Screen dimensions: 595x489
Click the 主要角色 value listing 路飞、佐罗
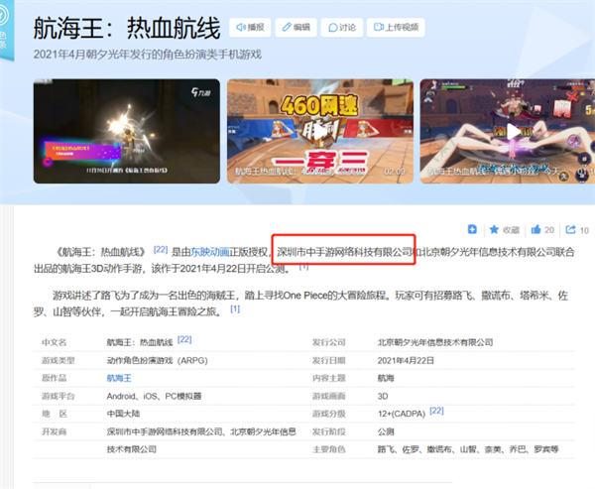(468, 449)
